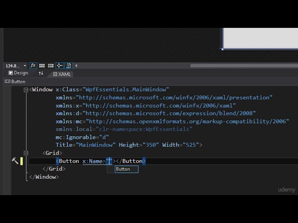Select the Button IntelliSense suggestion

(127, 169)
